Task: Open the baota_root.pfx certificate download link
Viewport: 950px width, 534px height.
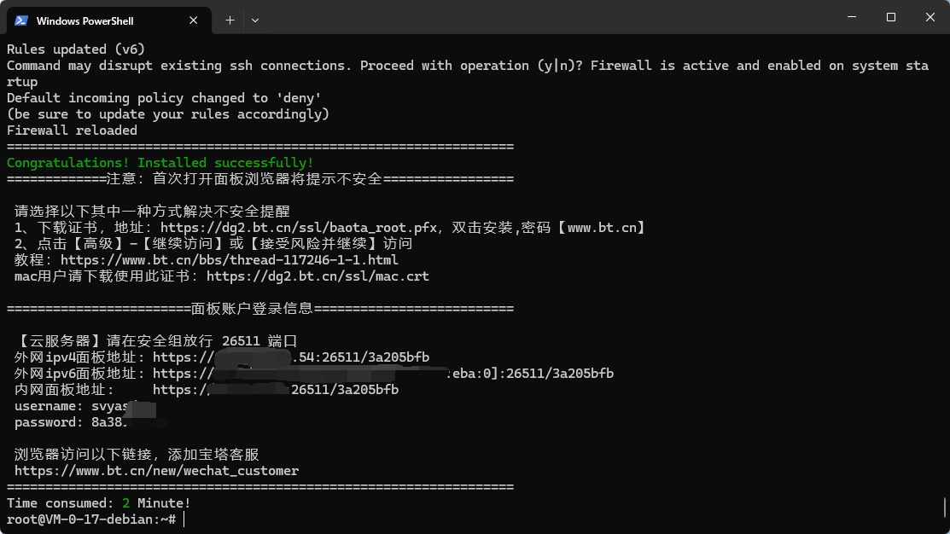Action: [299, 228]
